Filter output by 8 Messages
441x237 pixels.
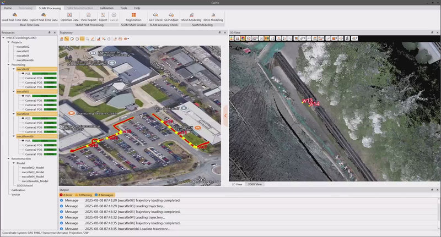[x=105, y=195]
